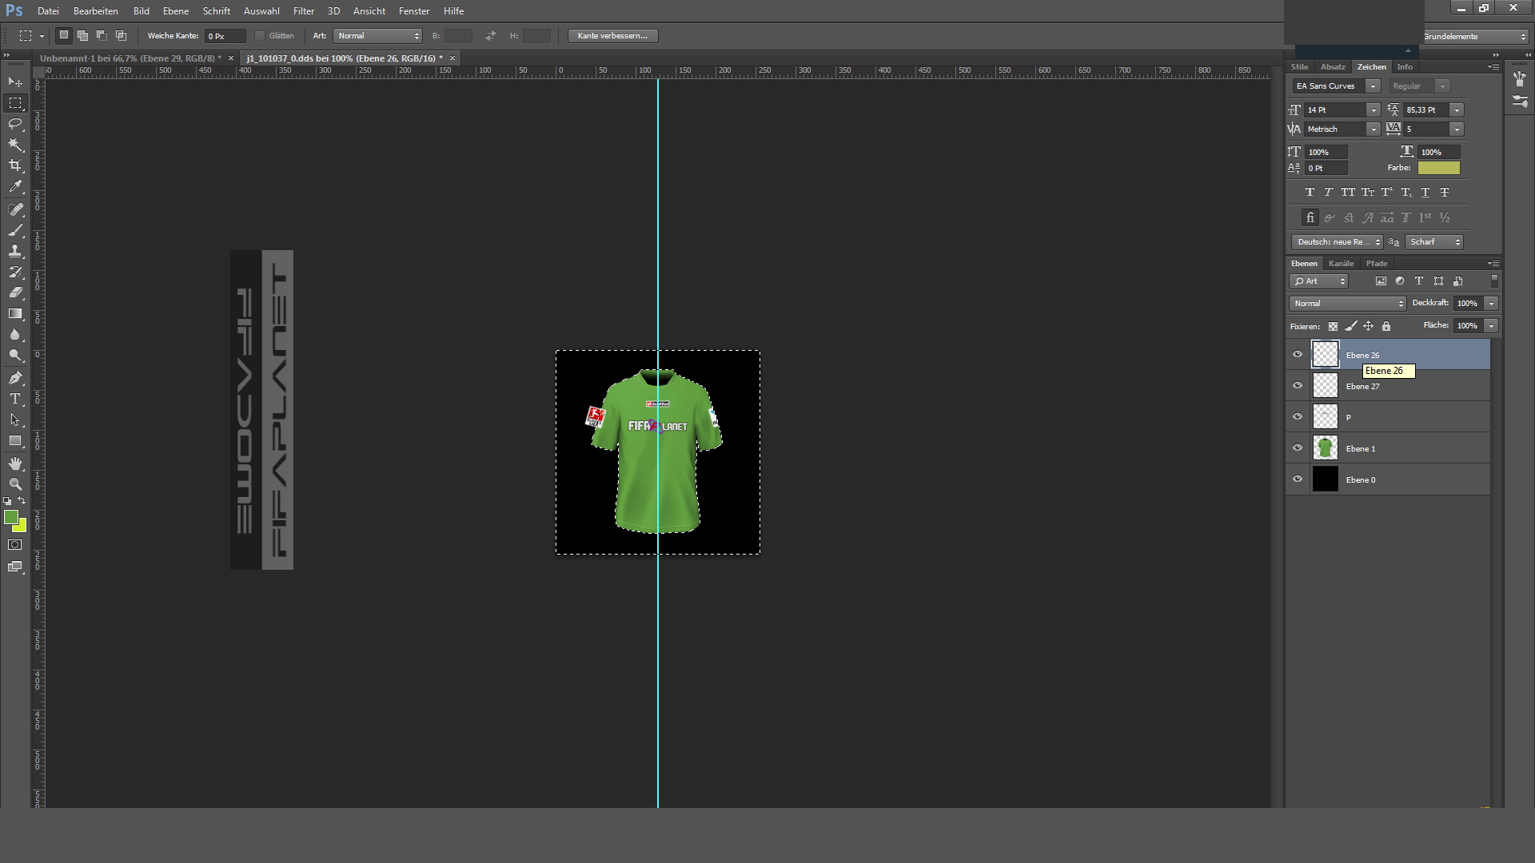Open the leading 85,33 Pt dropdown

1457,110
